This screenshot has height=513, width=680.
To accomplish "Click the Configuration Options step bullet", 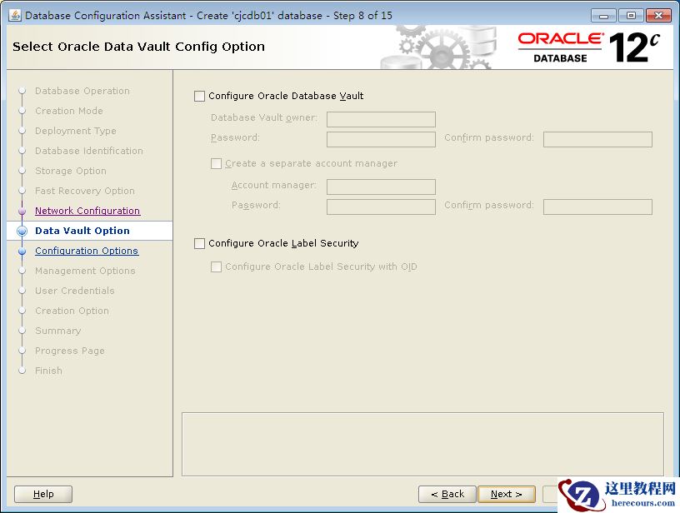I will pos(22,251).
